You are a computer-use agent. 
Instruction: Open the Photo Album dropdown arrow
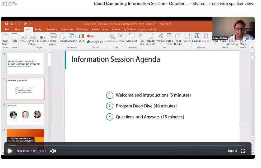point(57,44)
